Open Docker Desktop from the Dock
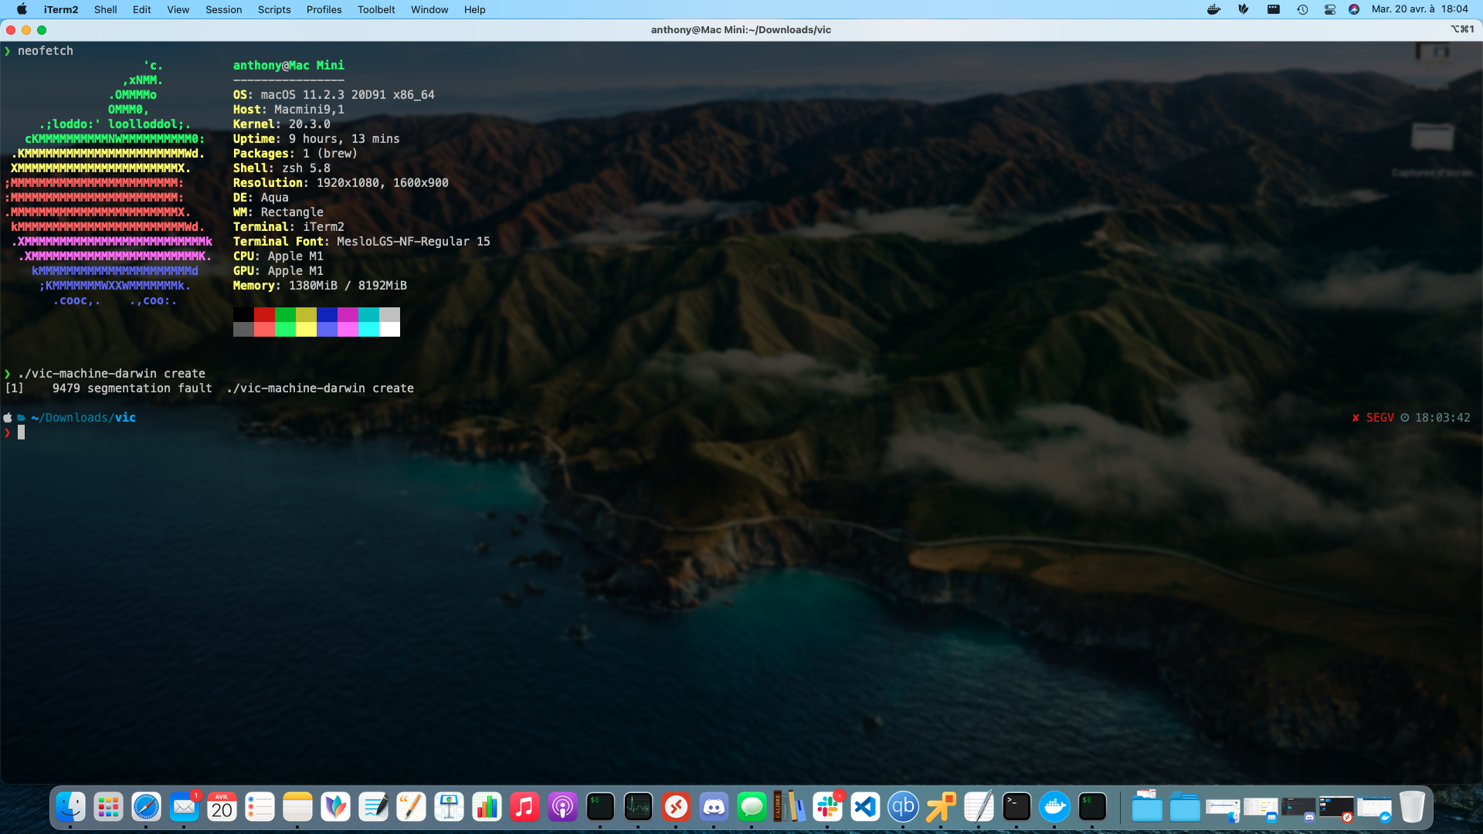Image resolution: width=1483 pixels, height=834 pixels. point(1054,807)
